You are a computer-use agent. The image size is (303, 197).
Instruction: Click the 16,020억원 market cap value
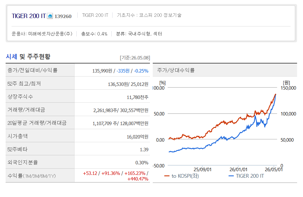pos(137,137)
